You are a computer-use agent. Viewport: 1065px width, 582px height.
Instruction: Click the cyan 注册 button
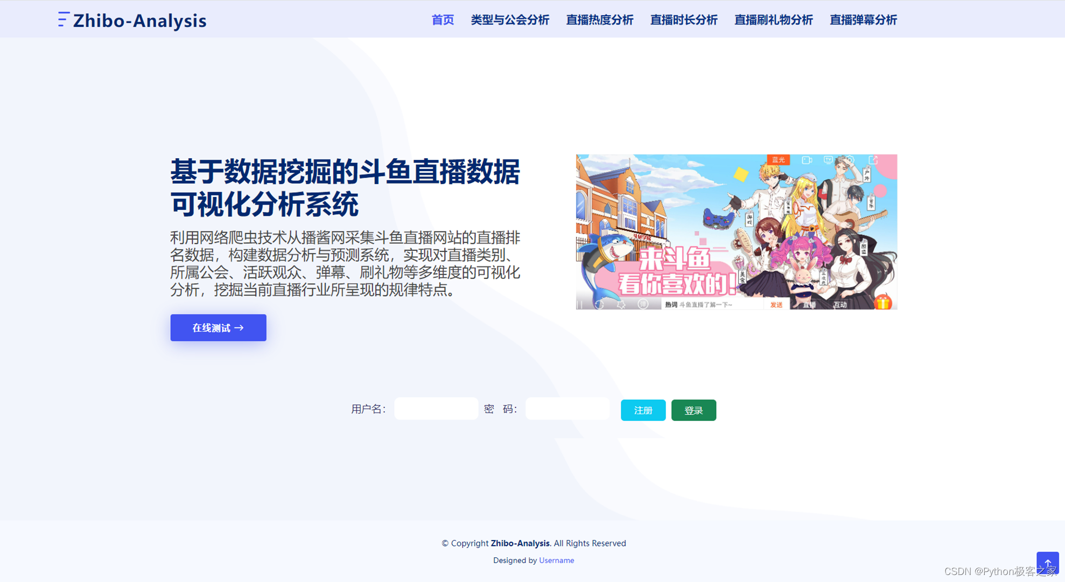click(643, 410)
